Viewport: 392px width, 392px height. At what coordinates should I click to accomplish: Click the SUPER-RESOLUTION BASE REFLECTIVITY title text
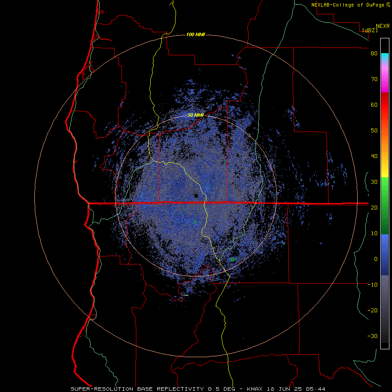(137, 389)
